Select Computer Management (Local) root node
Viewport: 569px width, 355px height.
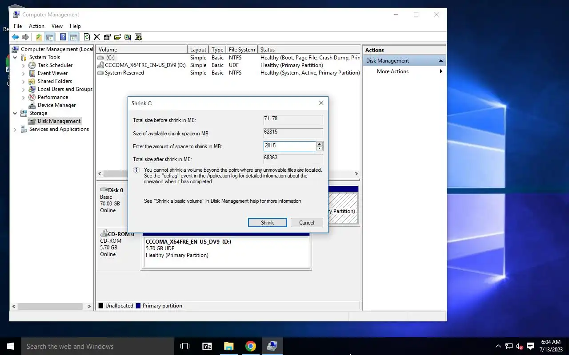point(57,49)
